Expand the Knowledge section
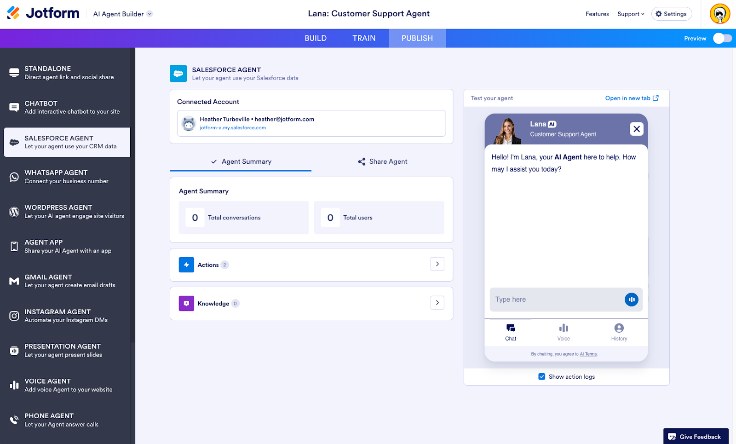Viewport: 736px width, 444px height. pyautogui.click(x=437, y=303)
